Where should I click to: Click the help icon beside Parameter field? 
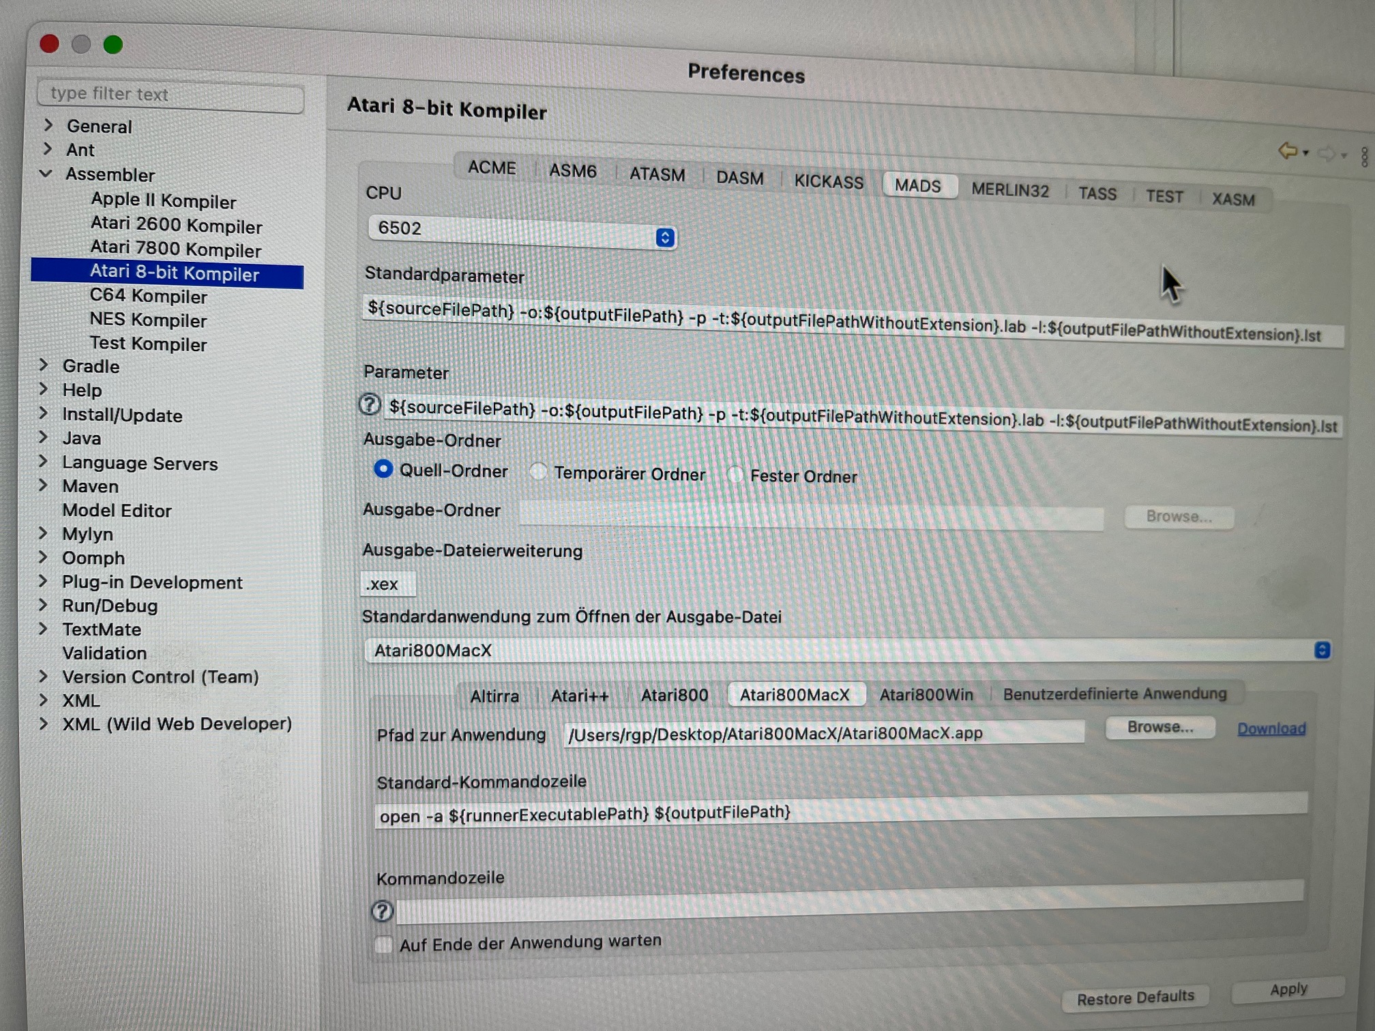pyautogui.click(x=370, y=405)
